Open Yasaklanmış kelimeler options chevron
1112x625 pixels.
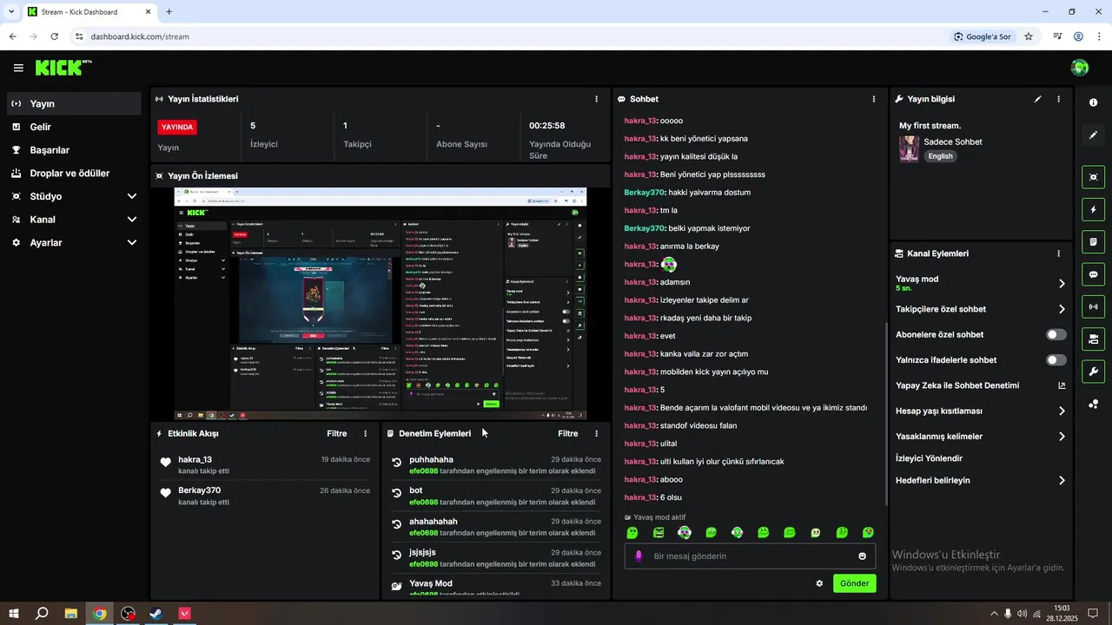tap(1062, 437)
